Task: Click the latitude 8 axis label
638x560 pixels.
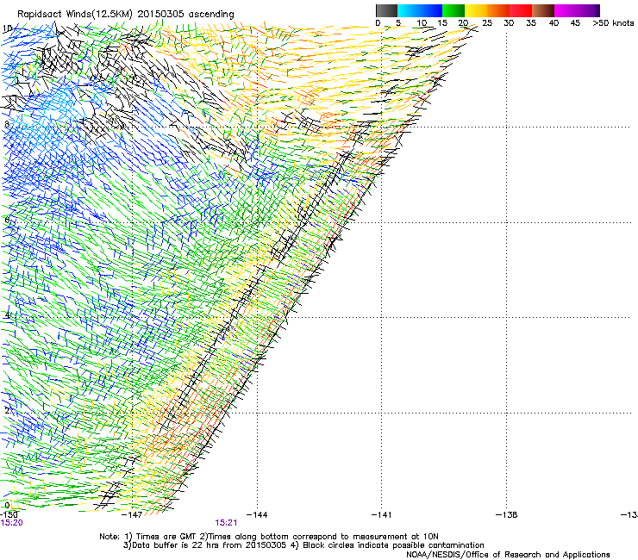Action: pyautogui.click(x=7, y=124)
